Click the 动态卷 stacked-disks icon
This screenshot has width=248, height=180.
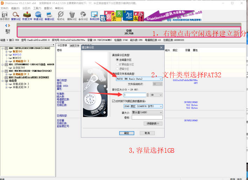[6, 81]
